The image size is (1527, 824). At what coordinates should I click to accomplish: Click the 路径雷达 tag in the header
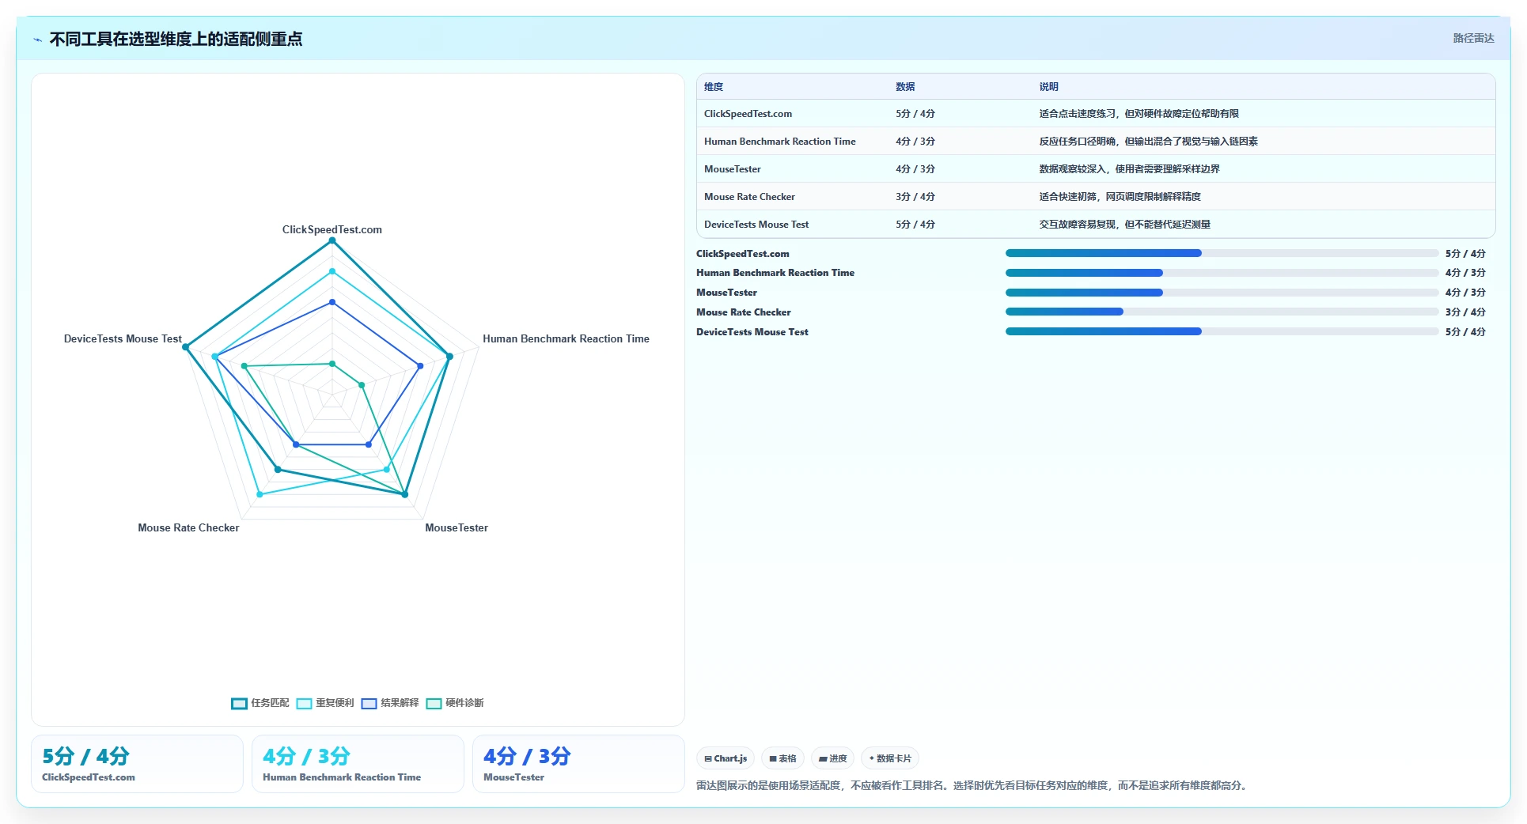tap(1473, 38)
